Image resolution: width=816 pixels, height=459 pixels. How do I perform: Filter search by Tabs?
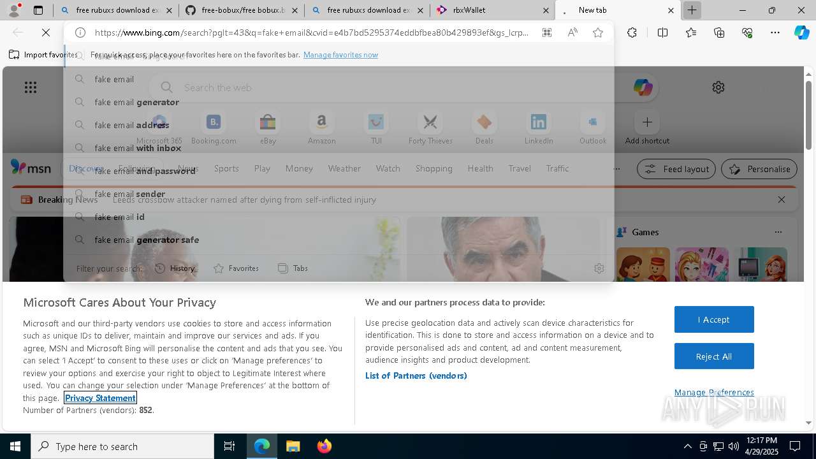293,268
